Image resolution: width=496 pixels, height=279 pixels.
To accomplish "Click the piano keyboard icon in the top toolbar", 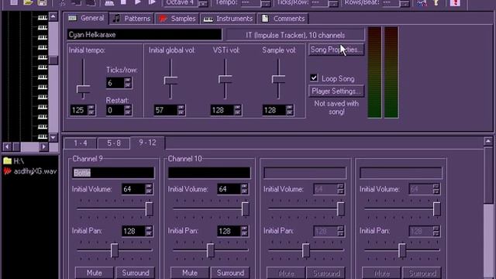I will tap(109, 2).
